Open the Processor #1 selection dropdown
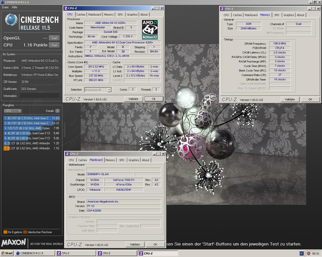 tap(98, 90)
